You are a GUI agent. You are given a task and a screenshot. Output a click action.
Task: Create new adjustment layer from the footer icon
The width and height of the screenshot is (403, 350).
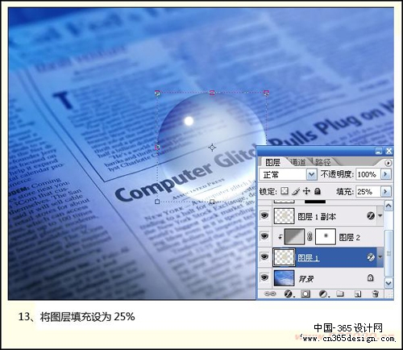point(323,294)
